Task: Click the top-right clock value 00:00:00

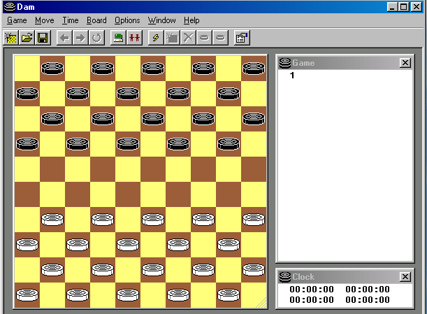Action: (x=368, y=290)
